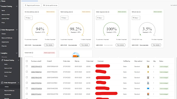Collapse Product Catalog chevron in the orders-page sidebar
Viewport: 177px width, 99px height.
18,60
